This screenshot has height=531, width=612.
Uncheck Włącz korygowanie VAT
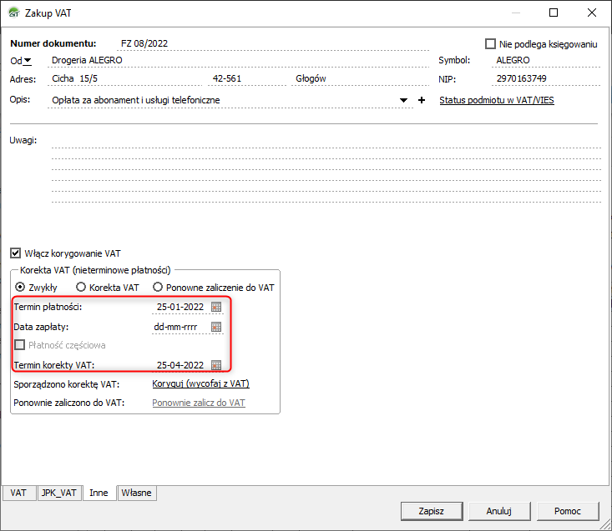[x=15, y=253]
